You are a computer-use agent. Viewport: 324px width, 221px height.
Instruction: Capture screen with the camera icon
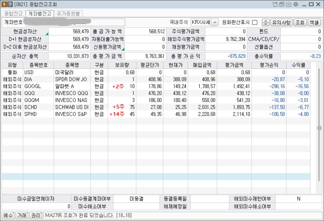[288, 4]
